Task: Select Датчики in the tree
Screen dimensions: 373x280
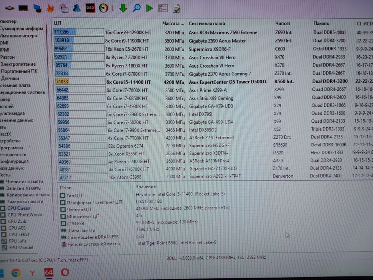Action: click(10, 78)
